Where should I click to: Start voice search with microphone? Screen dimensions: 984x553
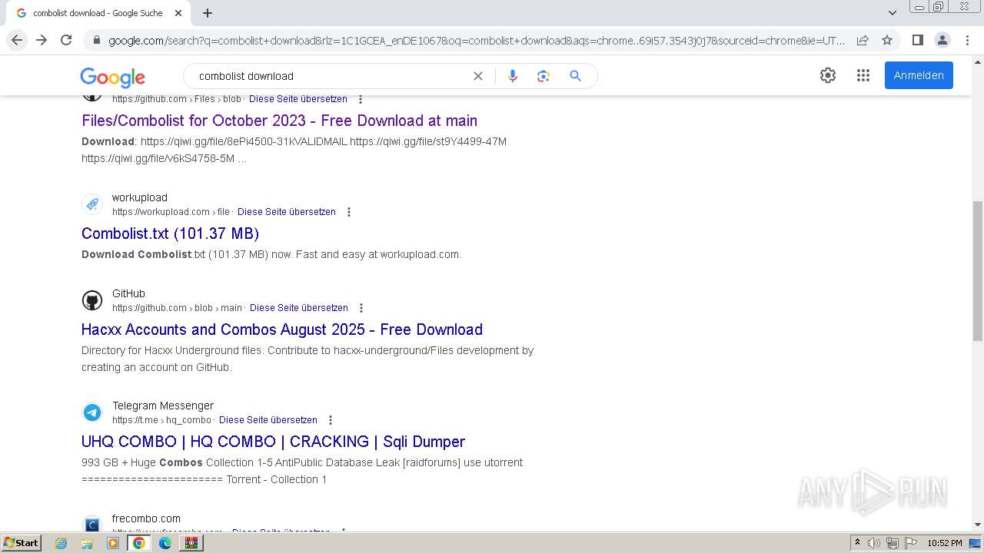click(x=513, y=76)
